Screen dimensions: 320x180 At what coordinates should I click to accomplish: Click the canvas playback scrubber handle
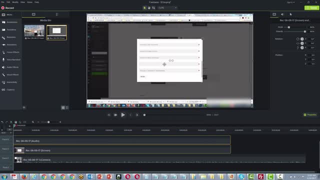(144, 115)
